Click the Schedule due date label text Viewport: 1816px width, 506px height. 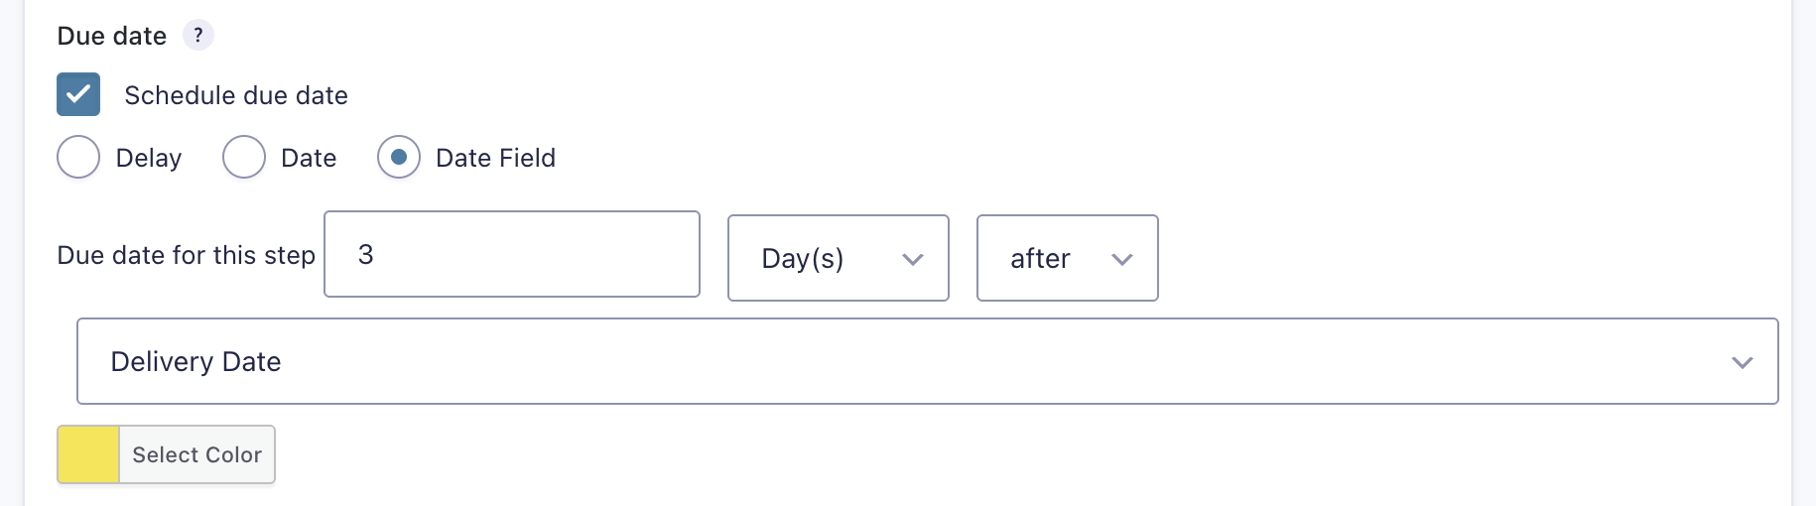click(236, 95)
